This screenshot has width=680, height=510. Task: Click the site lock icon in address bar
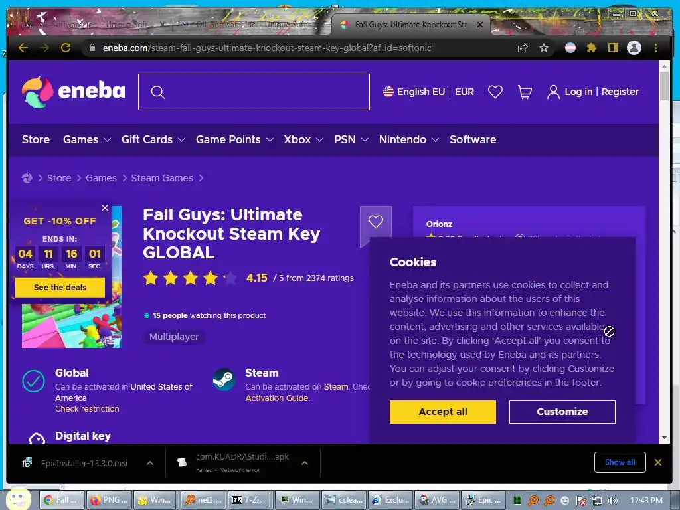[92, 48]
